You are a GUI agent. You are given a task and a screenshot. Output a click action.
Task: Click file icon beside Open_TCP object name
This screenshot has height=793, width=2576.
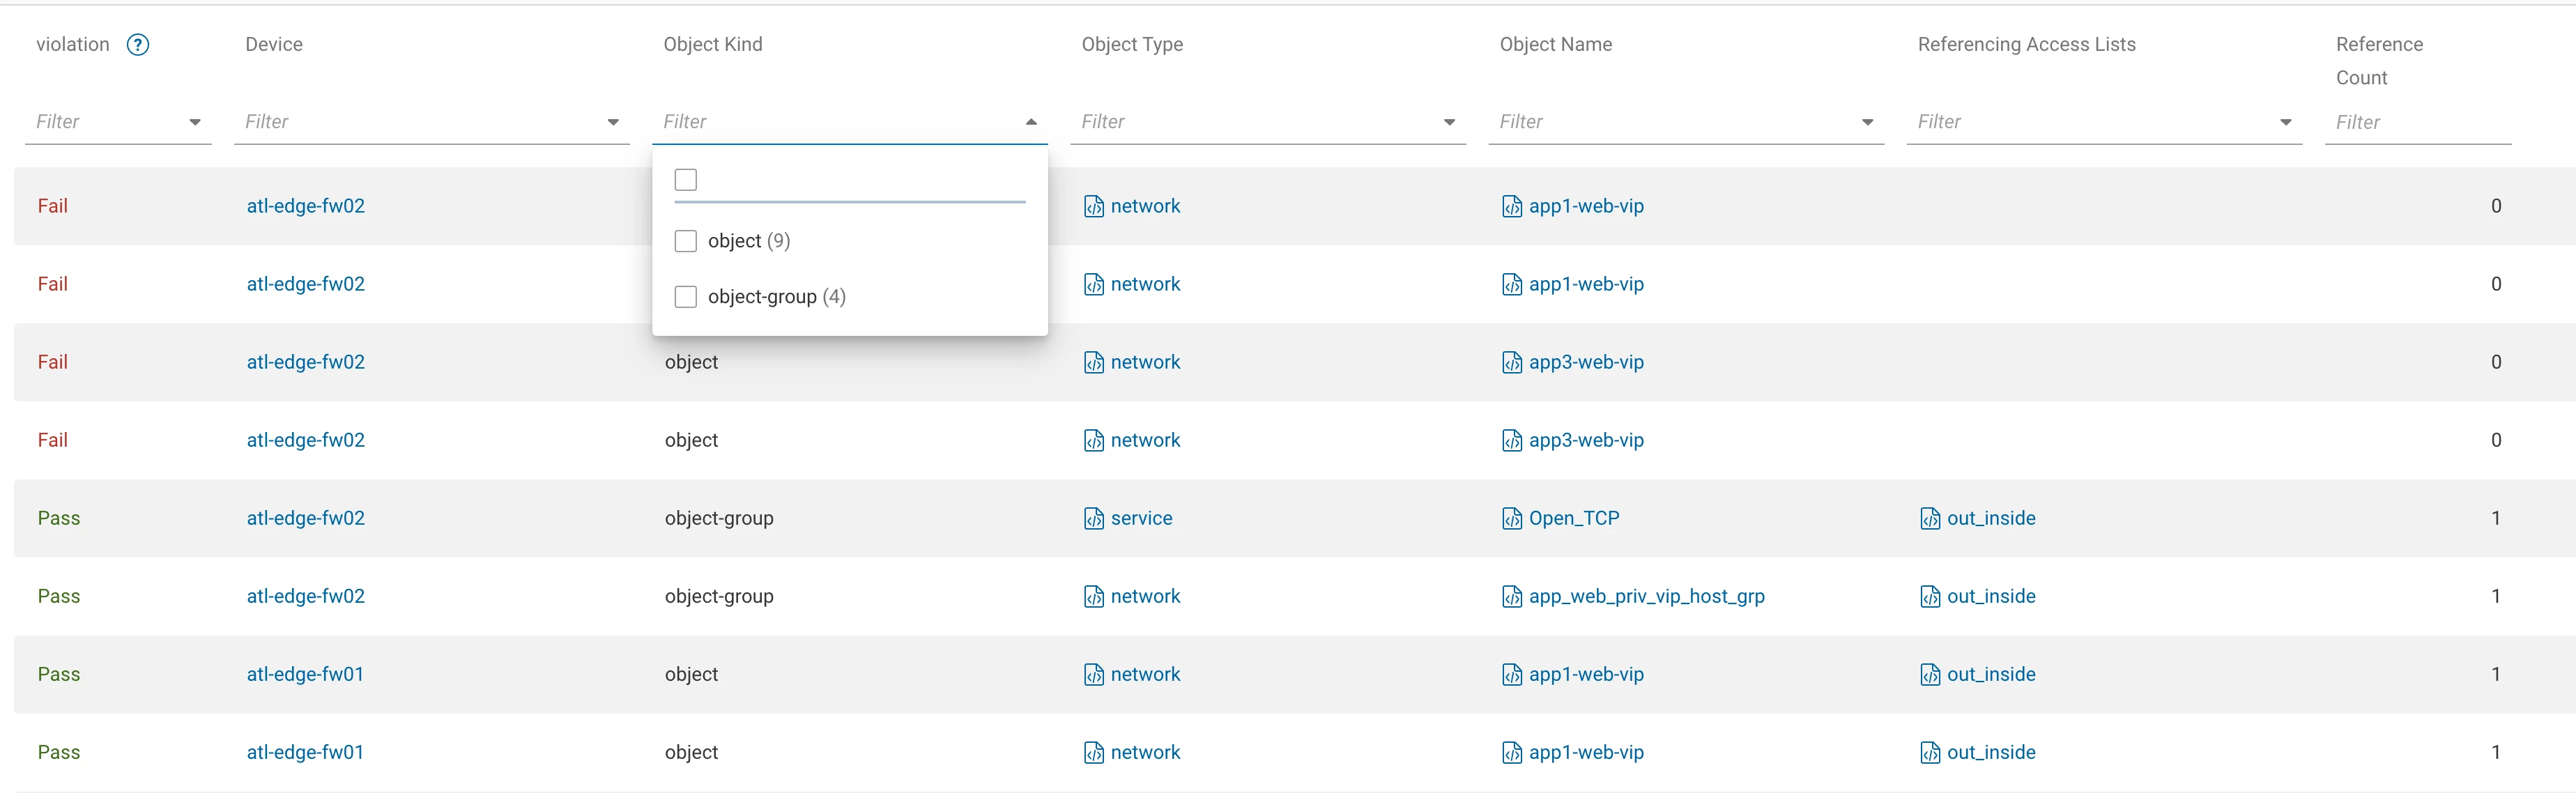(1511, 518)
